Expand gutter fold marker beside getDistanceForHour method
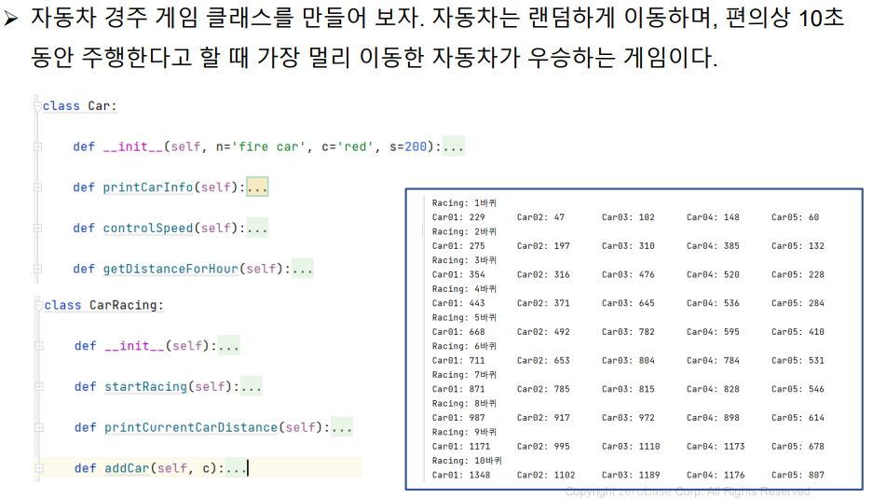Viewport: 873px width, 499px height. coord(38,269)
